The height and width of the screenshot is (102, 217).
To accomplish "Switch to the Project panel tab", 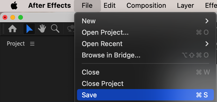I will pyautogui.click(x=16, y=44).
